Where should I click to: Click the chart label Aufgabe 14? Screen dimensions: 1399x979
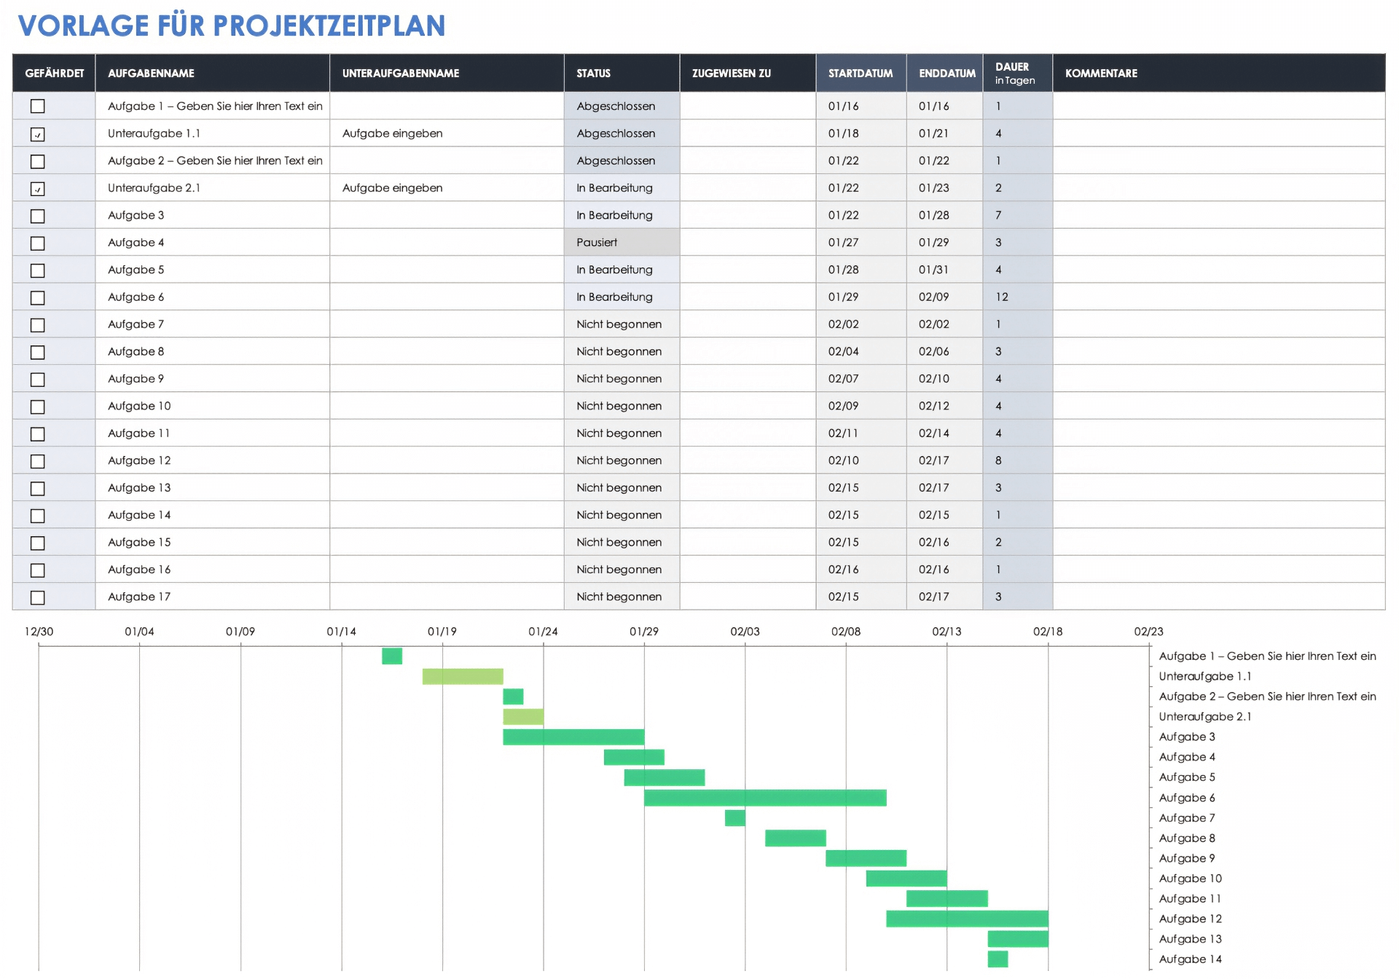[1190, 959]
